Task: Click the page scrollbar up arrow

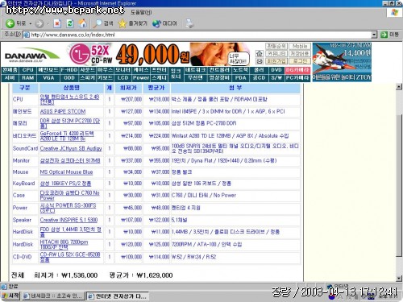Action: 399,86
